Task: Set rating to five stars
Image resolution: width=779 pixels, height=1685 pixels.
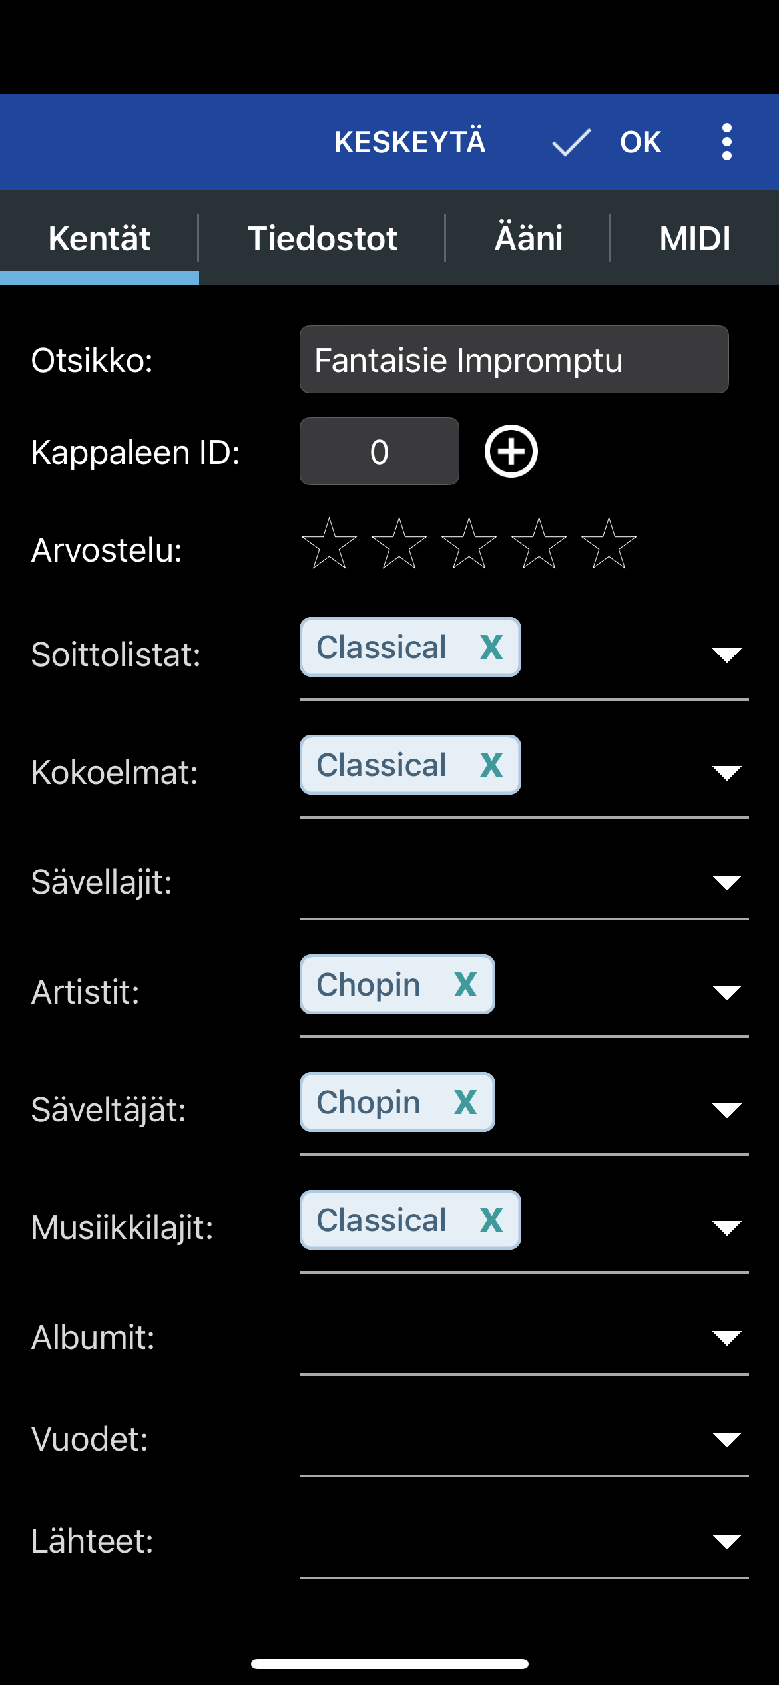Action: pyautogui.click(x=609, y=544)
